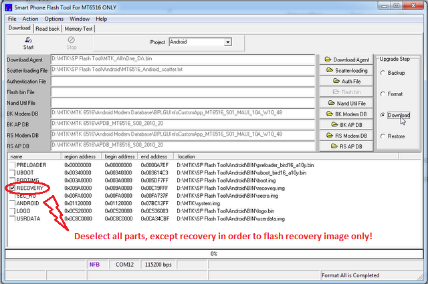Click the userdata.img location path

click(x=231, y=219)
